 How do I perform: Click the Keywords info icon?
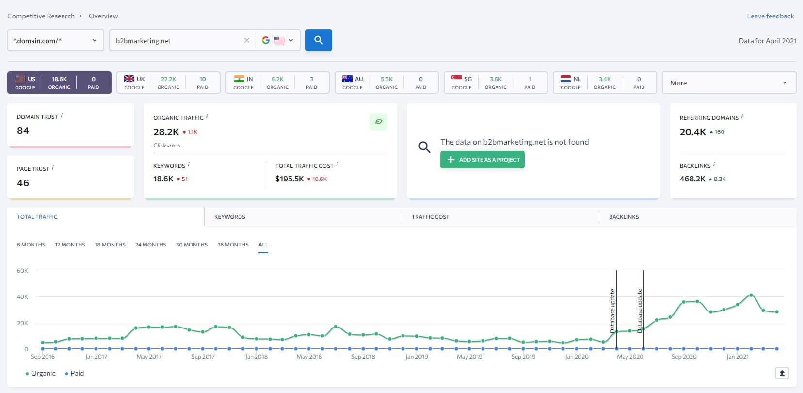(x=189, y=164)
